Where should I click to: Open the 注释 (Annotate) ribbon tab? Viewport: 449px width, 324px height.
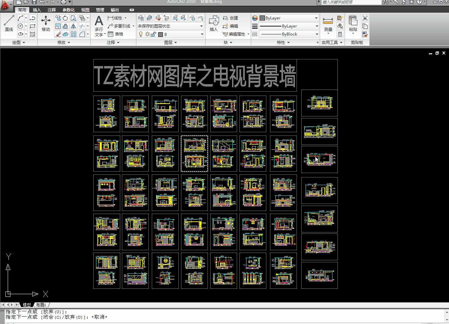52,10
